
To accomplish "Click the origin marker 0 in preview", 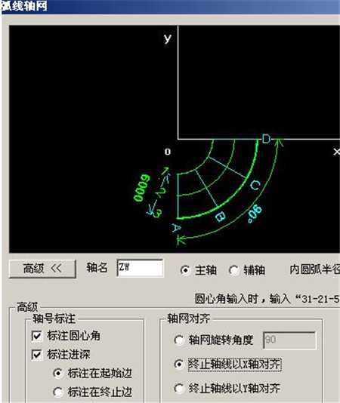I will pos(168,152).
